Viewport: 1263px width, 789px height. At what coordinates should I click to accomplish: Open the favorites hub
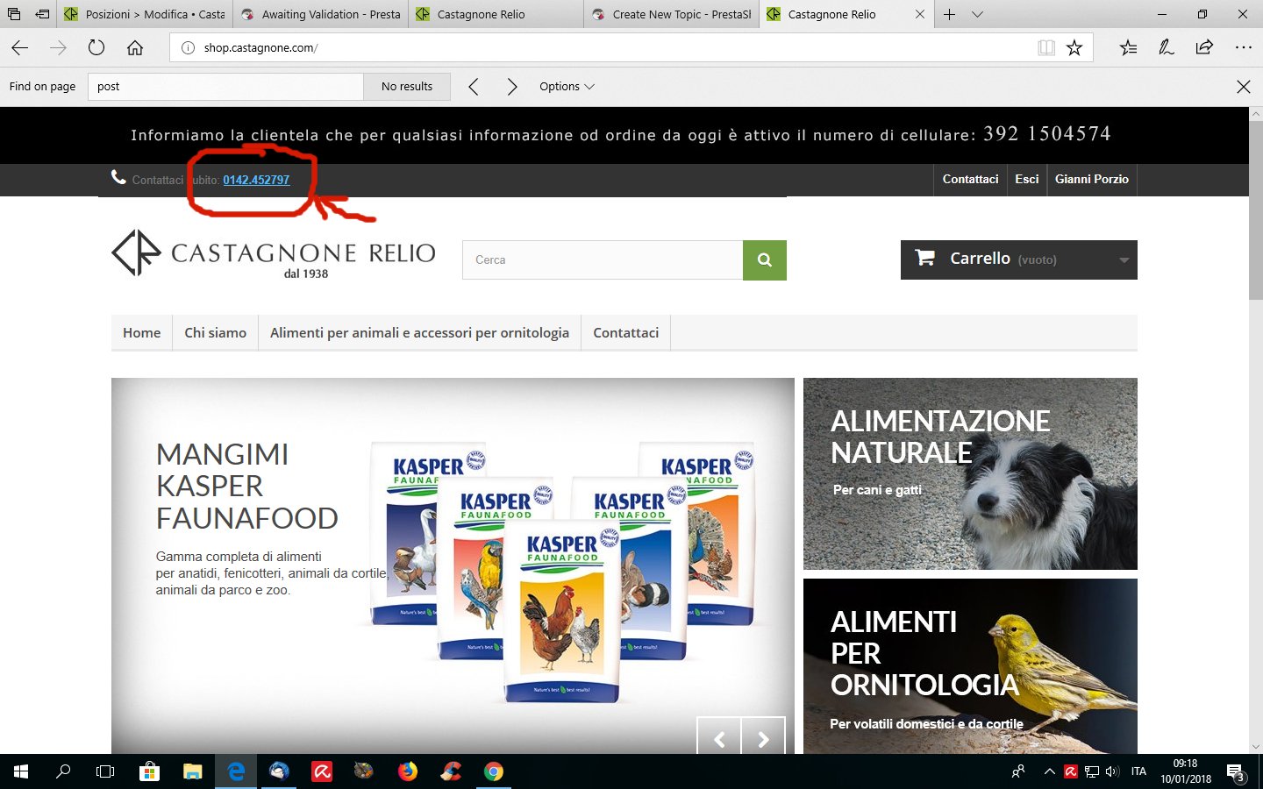[1128, 48]
